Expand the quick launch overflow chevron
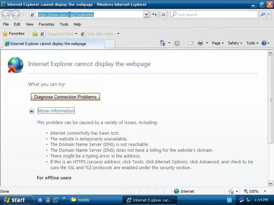 point(64,198)
